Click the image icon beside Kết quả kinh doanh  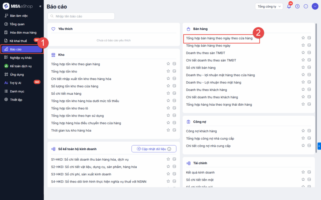click(309, 172)
